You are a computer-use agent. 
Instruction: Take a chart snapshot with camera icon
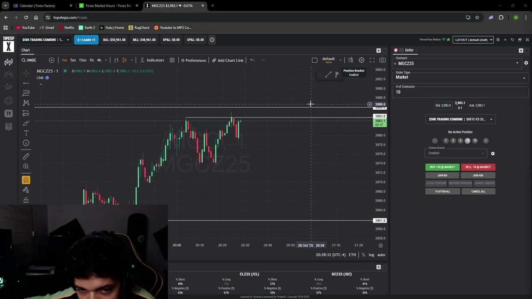(x=382, y=60)
